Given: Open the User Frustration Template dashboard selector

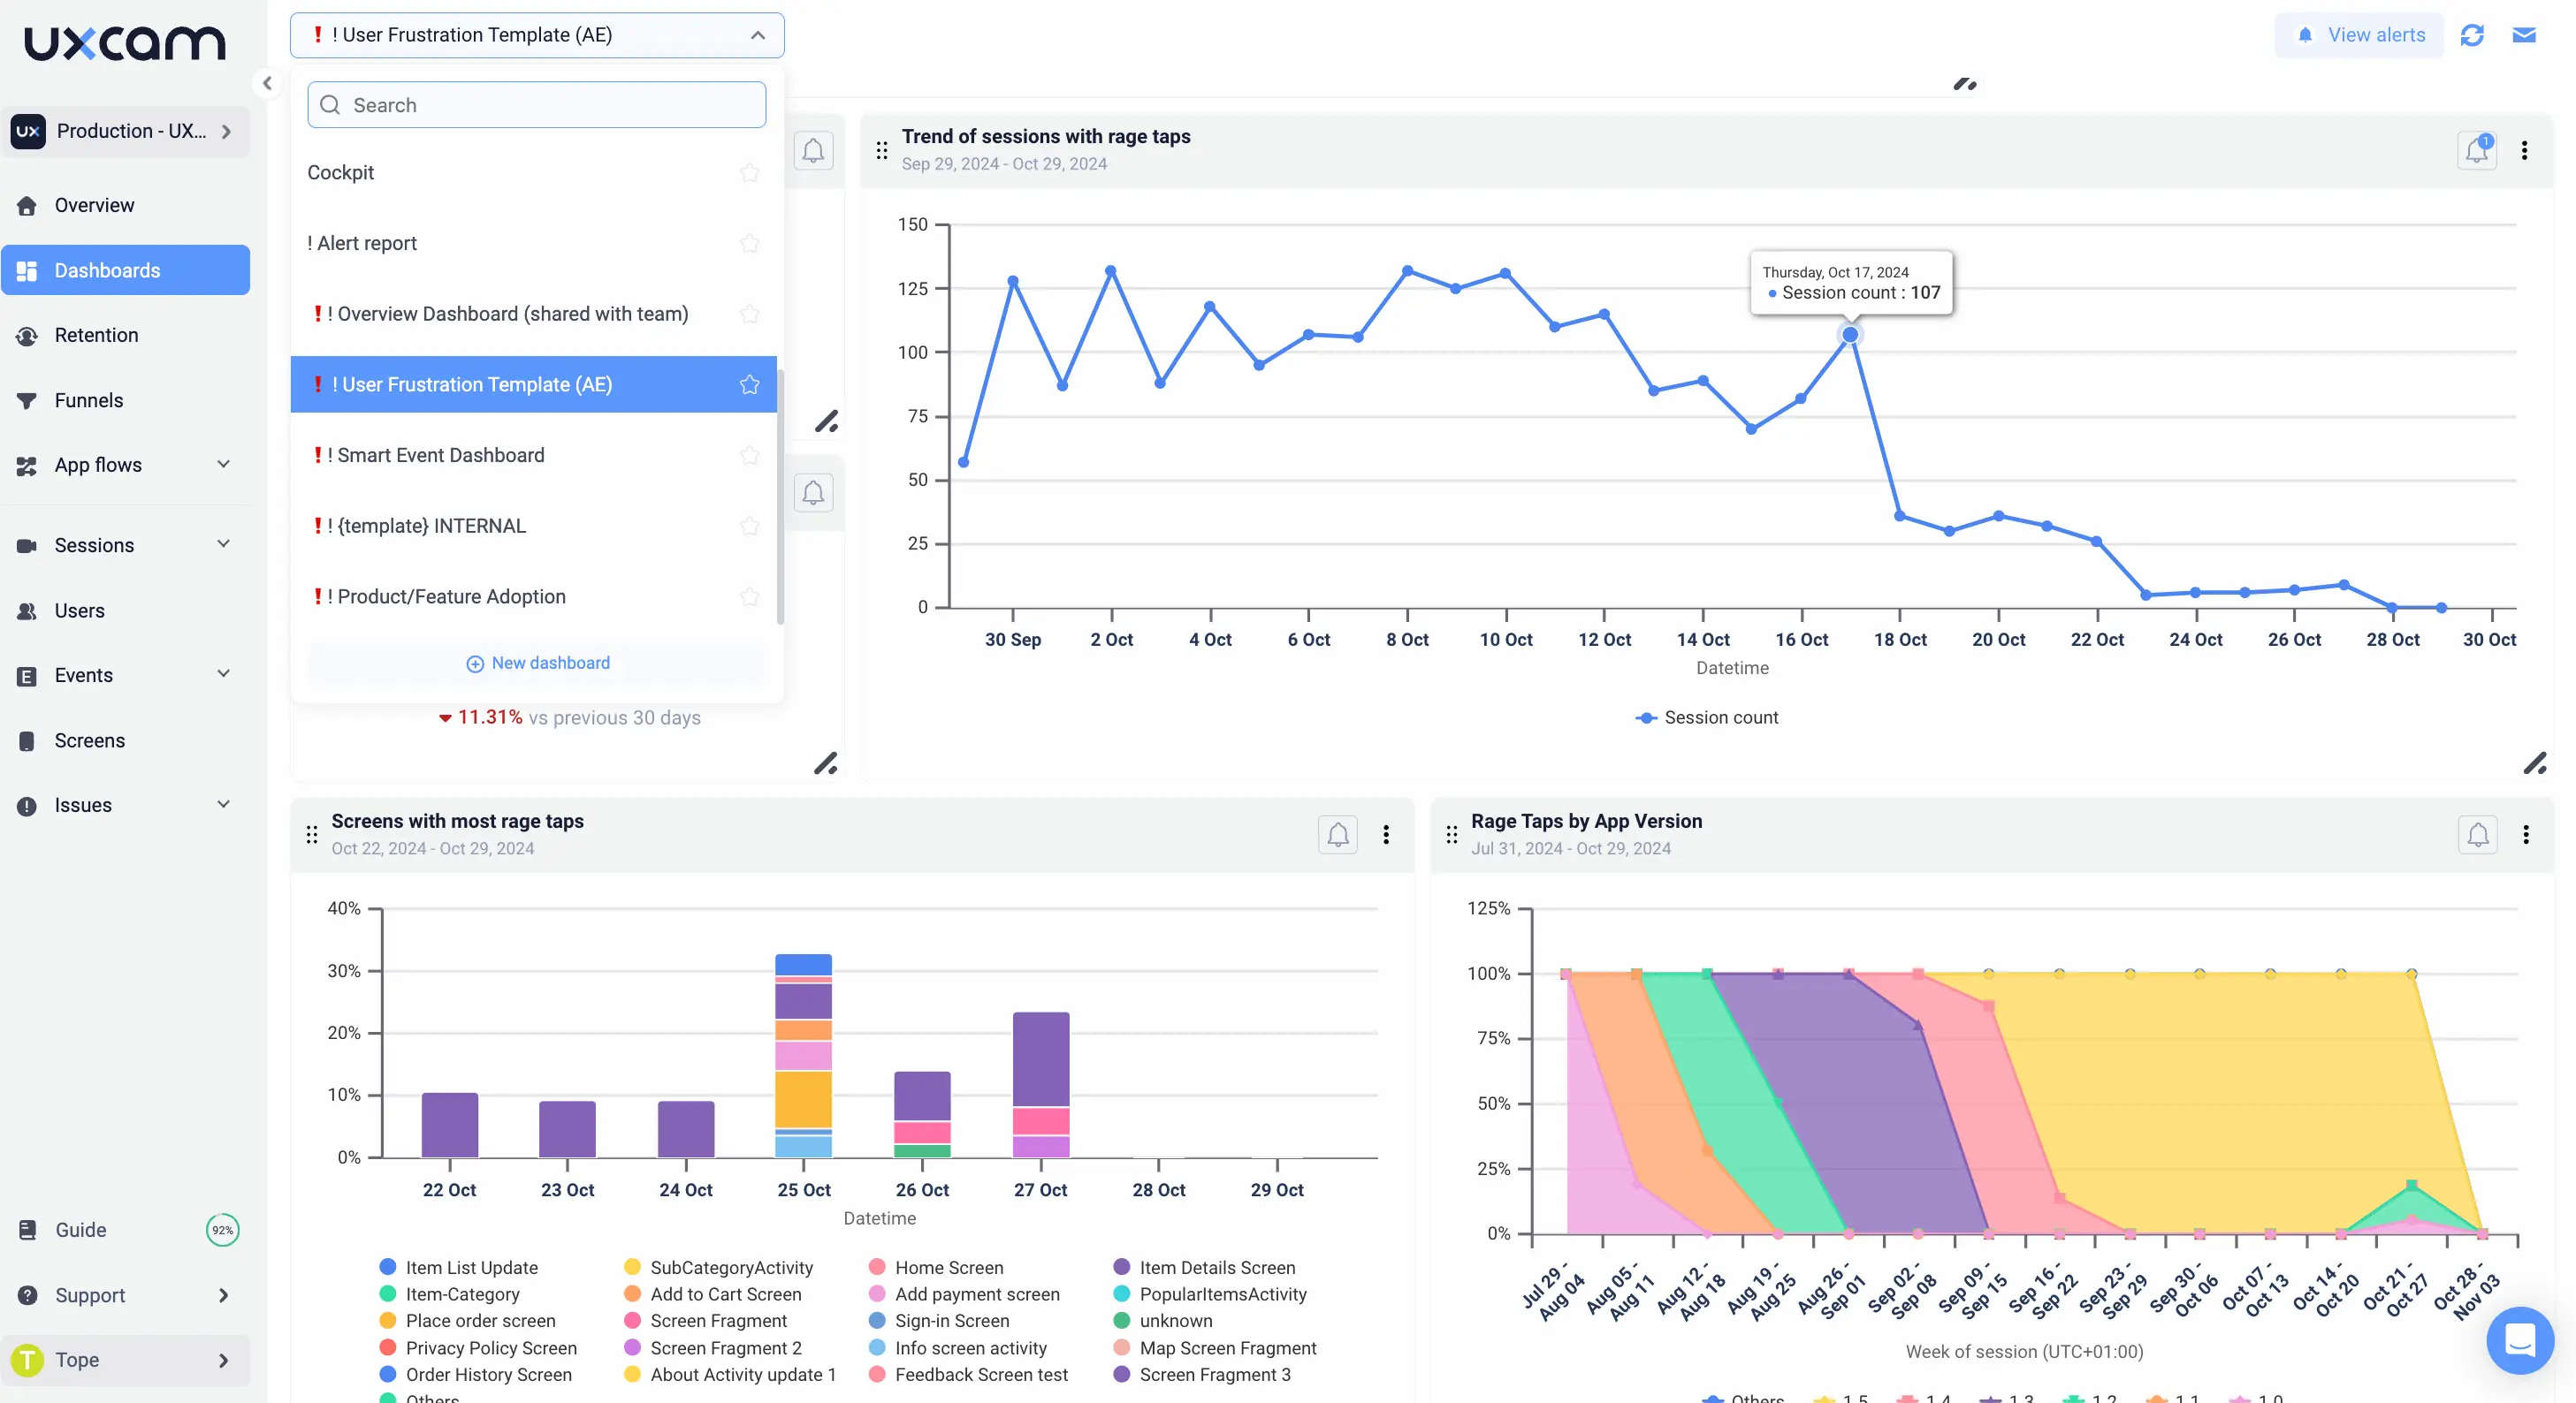Looking at the screenshot, I should (x=536, y=34).
